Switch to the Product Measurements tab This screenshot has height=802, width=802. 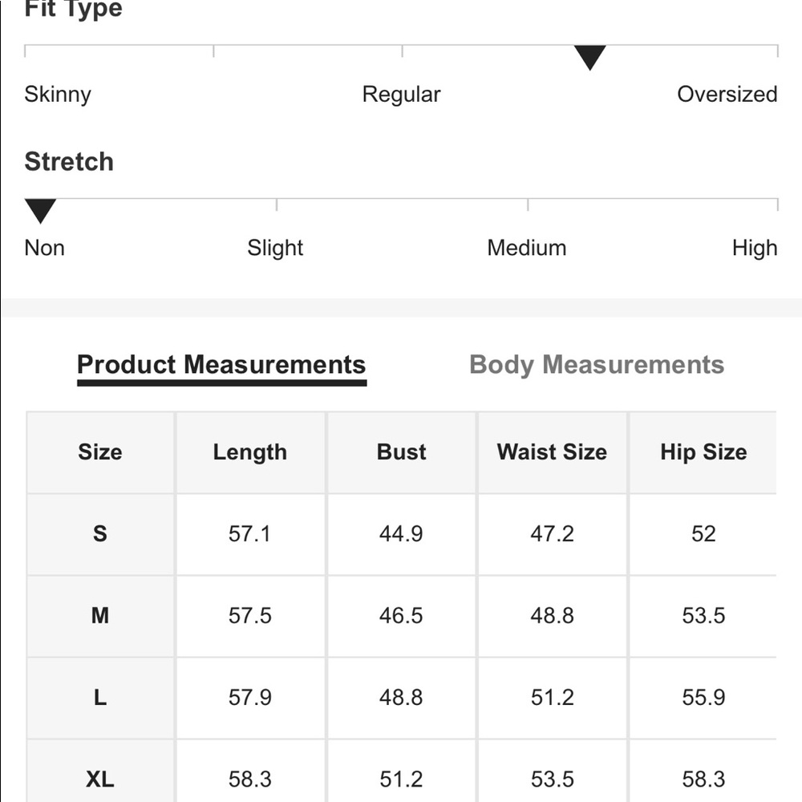pyautogui.click(x=221, y=365)
